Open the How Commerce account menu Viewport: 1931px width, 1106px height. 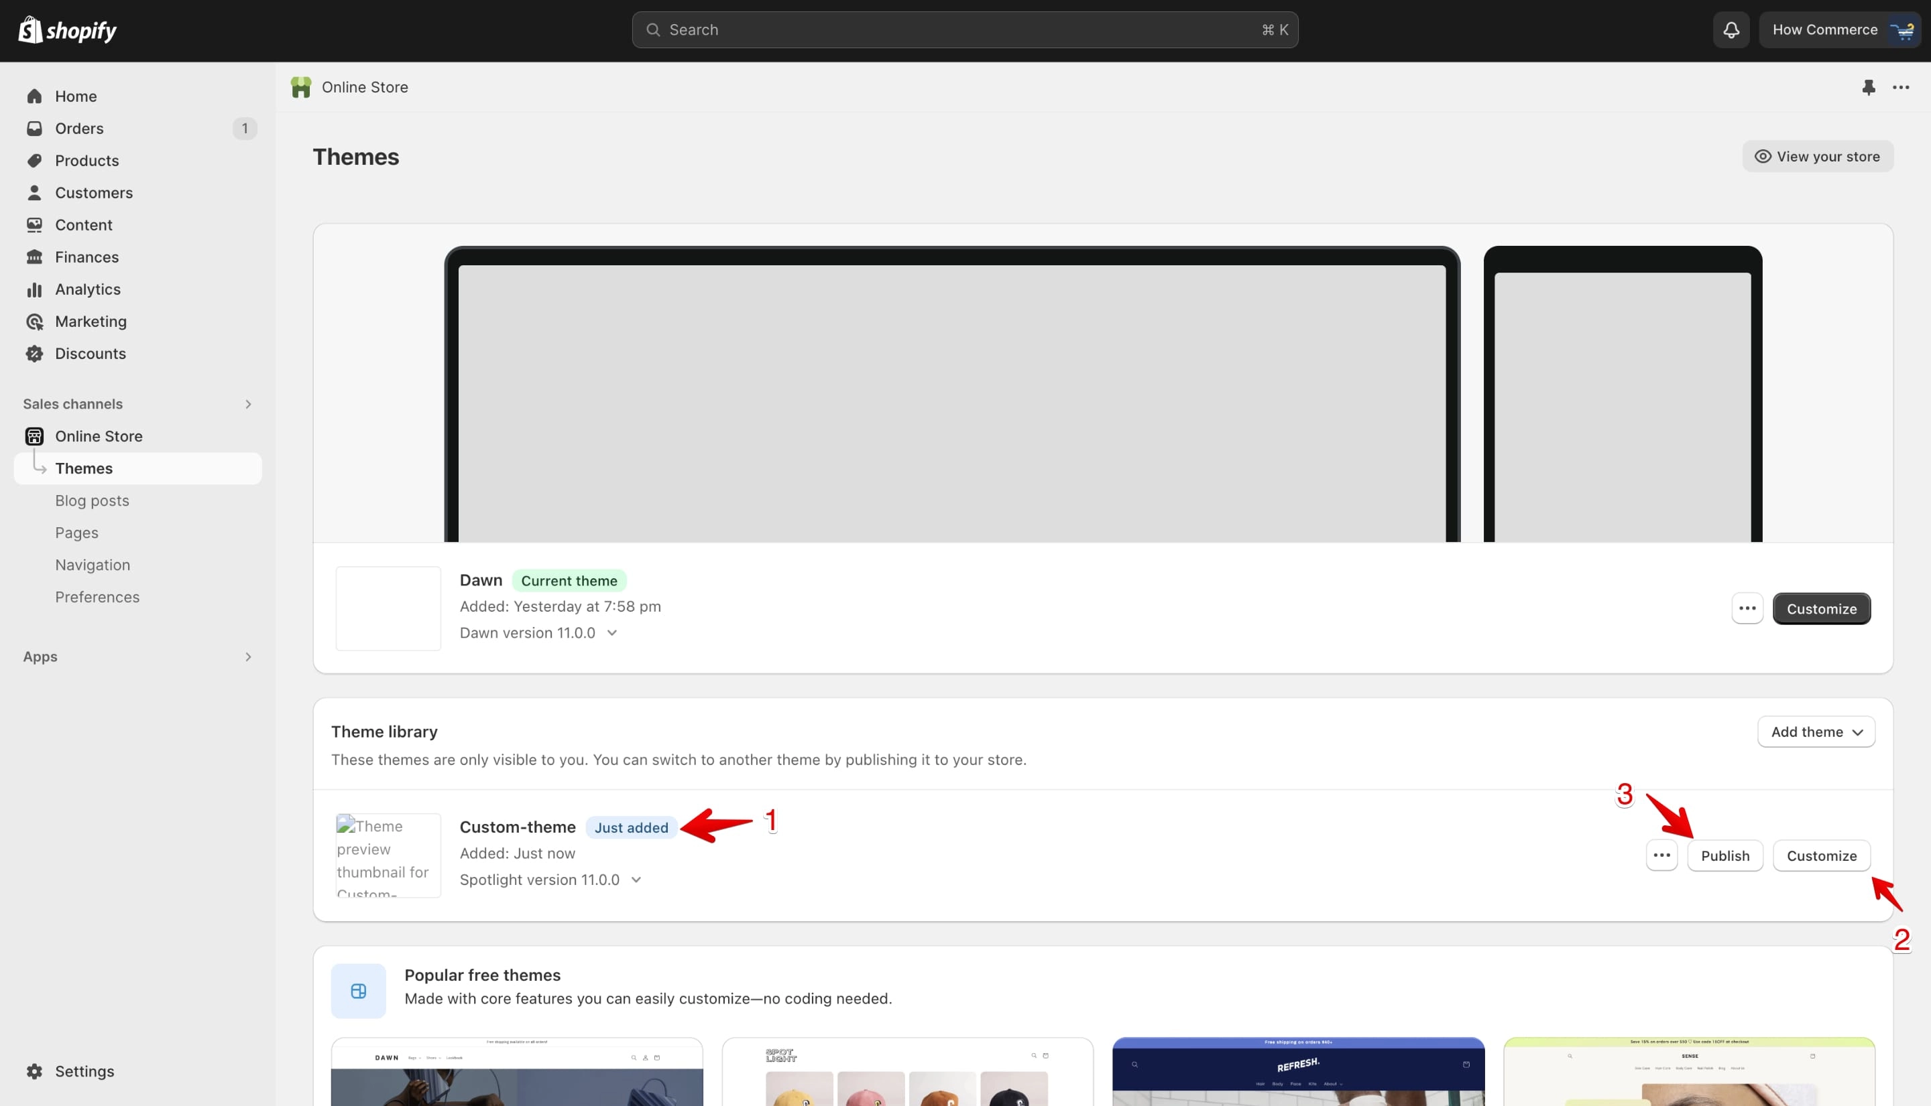tap(1840, 29)
